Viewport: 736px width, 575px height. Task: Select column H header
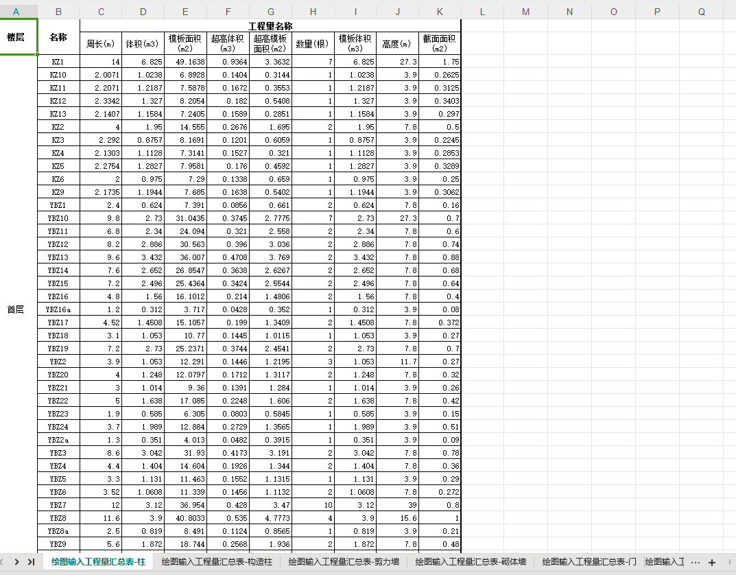pos(313,12)
